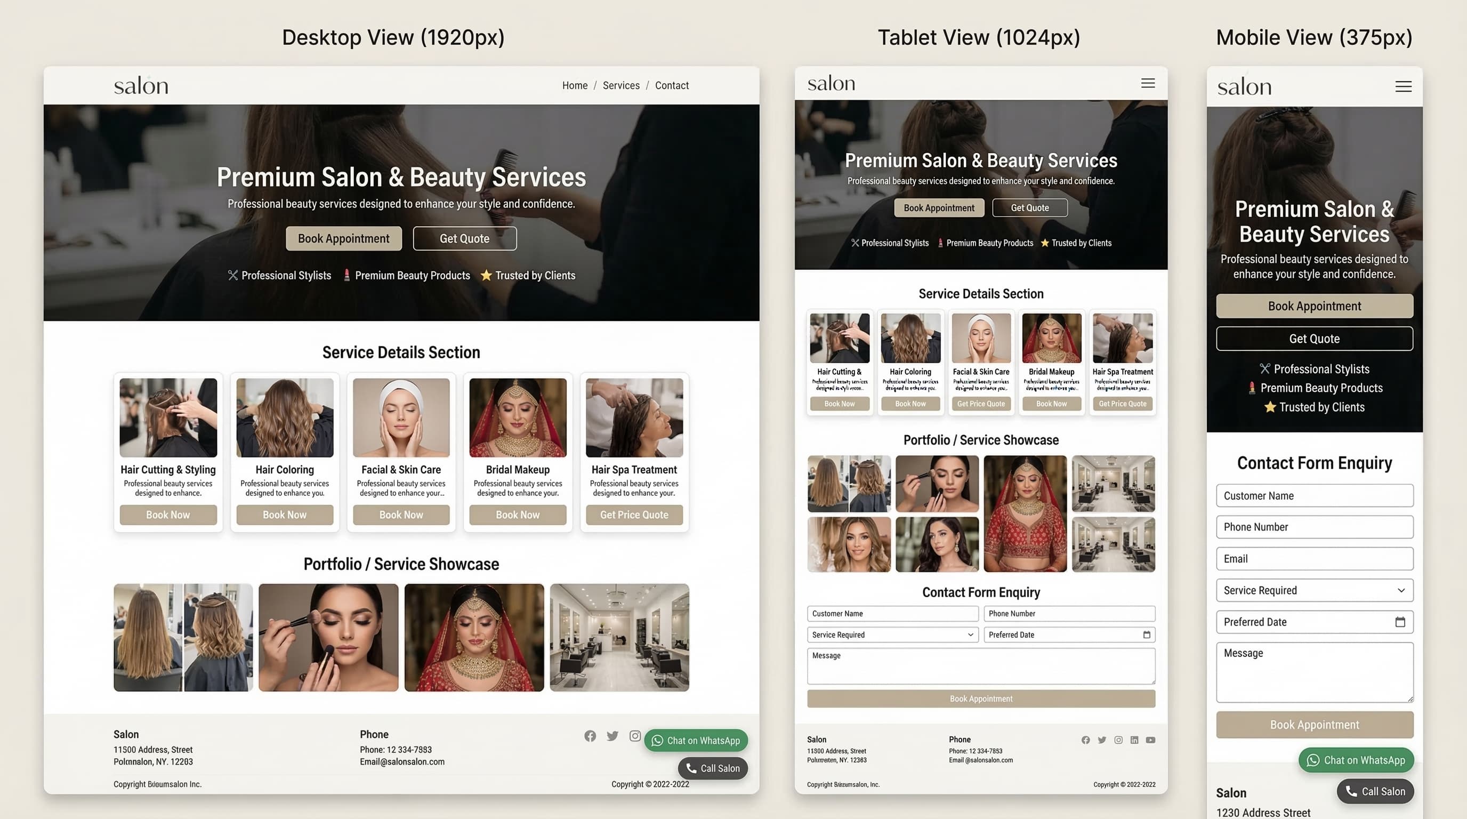Viewport: 1467px width, 819px height.
Task: Click the Twitter icon in desktop footer
Action: [612, 736]
